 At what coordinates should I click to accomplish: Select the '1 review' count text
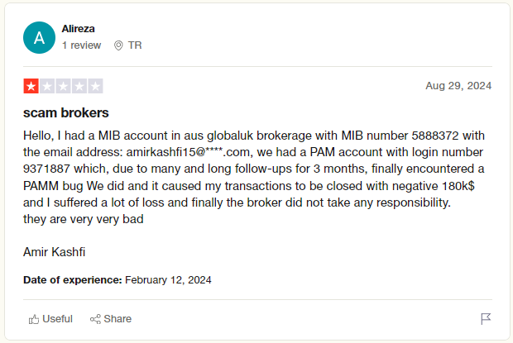[x=81, y=45]
